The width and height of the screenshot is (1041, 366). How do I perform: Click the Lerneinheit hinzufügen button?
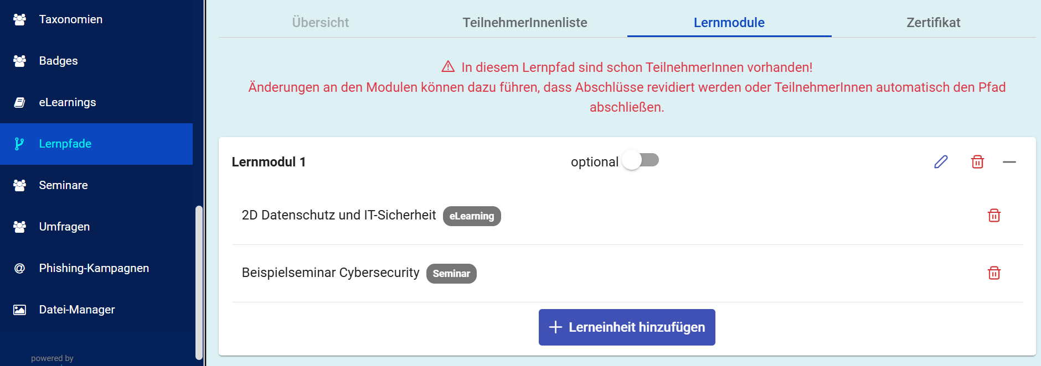click(x=627, y=327)
